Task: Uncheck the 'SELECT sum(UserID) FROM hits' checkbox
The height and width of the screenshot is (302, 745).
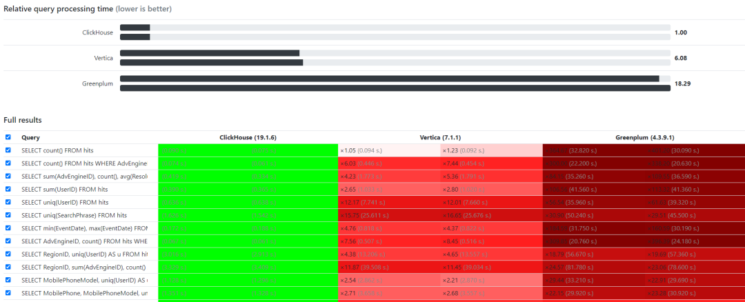Action: [8, 189]
